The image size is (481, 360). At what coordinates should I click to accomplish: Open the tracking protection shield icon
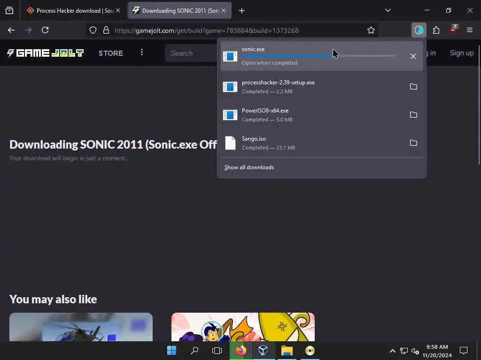pyautogui.click(x=93, y=30)
